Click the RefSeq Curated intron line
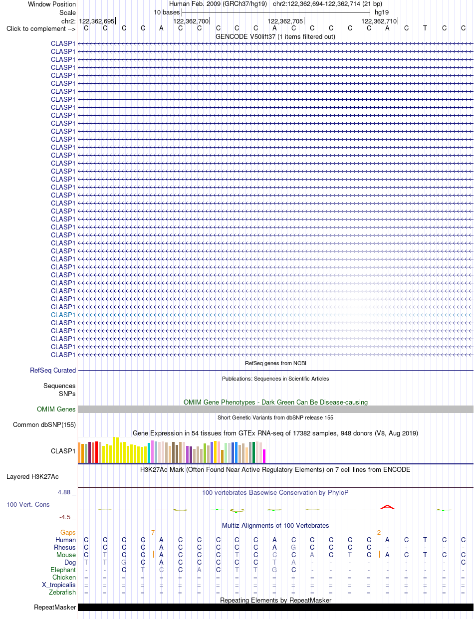Screen dimensions: 474x619 275,371
